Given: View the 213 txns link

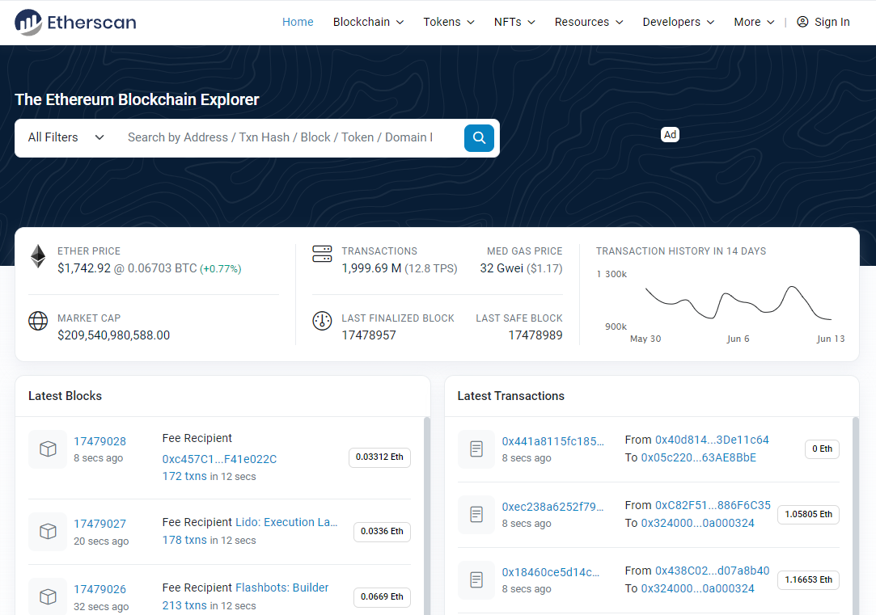Looking at the screenshot, I should pos(184,605).
